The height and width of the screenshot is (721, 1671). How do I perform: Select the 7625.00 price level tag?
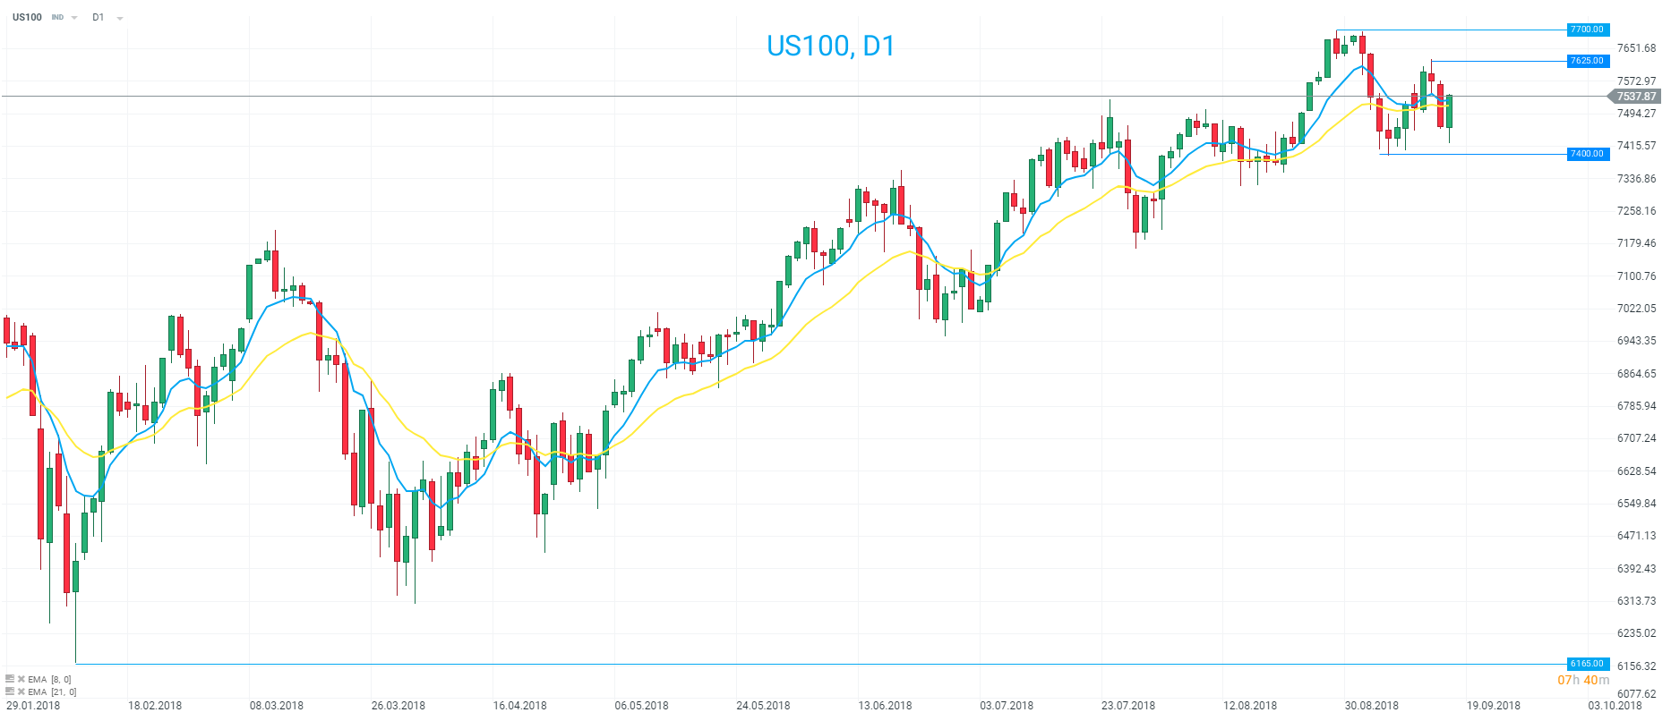(x=1587, y=61)
